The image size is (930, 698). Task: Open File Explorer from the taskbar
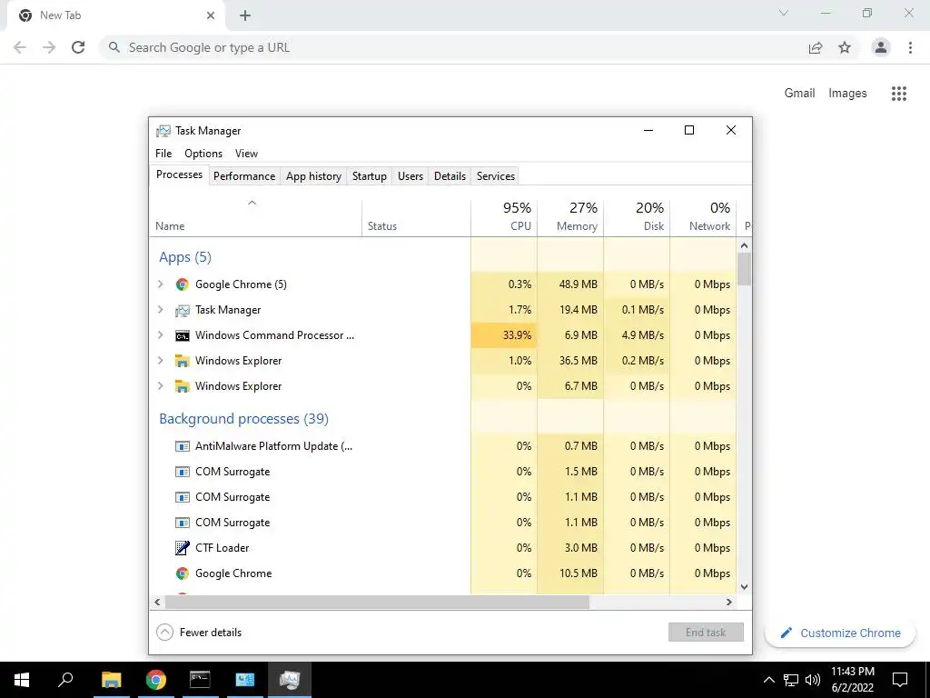click(x=112, y=680)
